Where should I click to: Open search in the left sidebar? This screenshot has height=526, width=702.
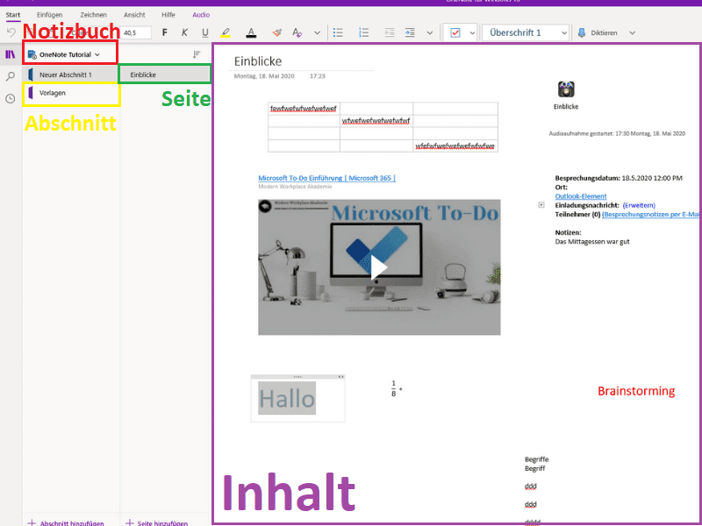[x=11, y=76]
